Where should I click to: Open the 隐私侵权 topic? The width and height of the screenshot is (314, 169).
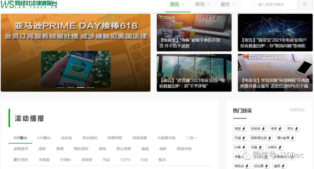click(x=81, y=149)
